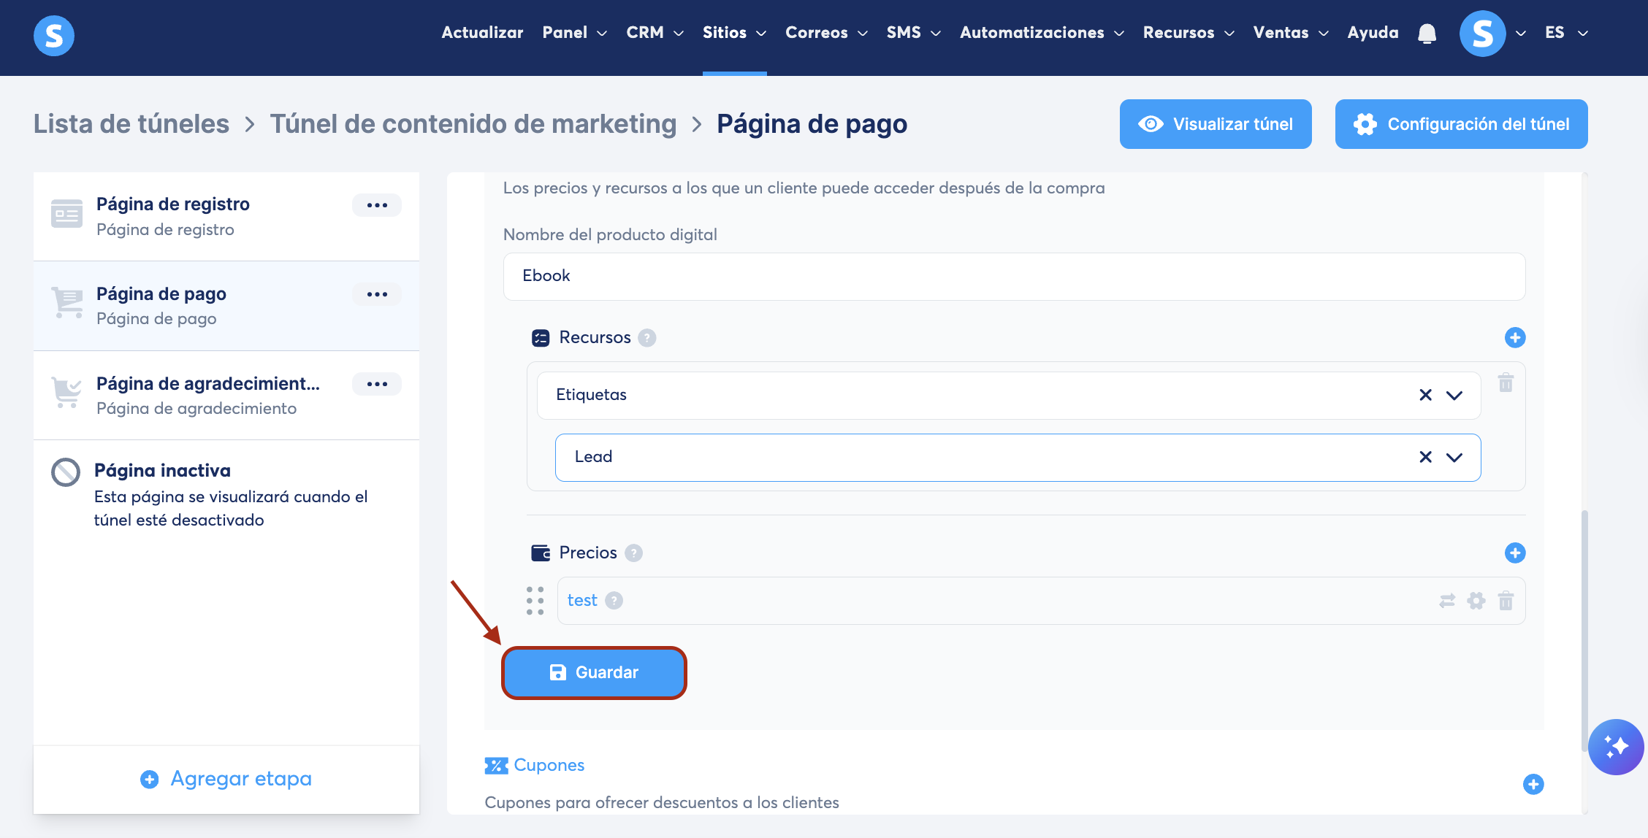
Task: Click Agregar etapa link
Action: tap(226, 779)
